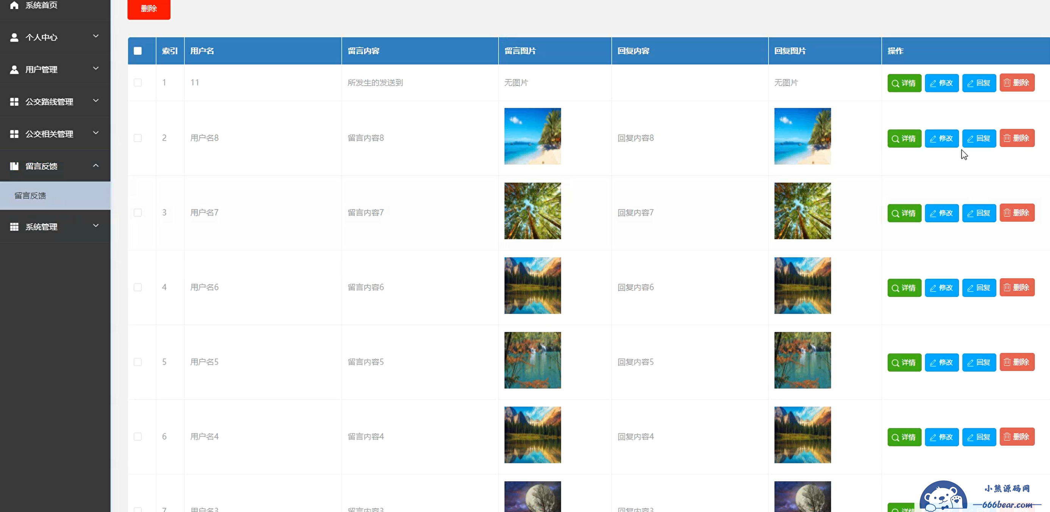
Task: Click cell text 回复内容6
Action: (635, 287)
